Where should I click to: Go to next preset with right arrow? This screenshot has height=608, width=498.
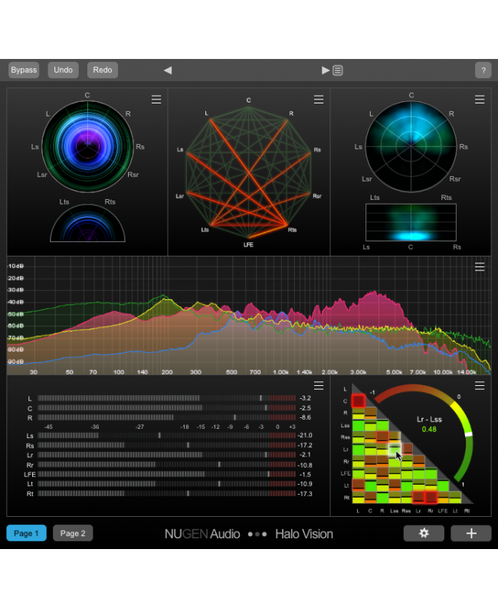(326, 70)
